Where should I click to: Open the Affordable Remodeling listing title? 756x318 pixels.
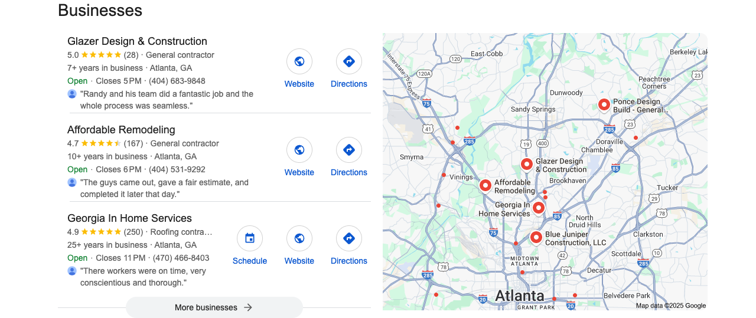(x=121, y=130)
